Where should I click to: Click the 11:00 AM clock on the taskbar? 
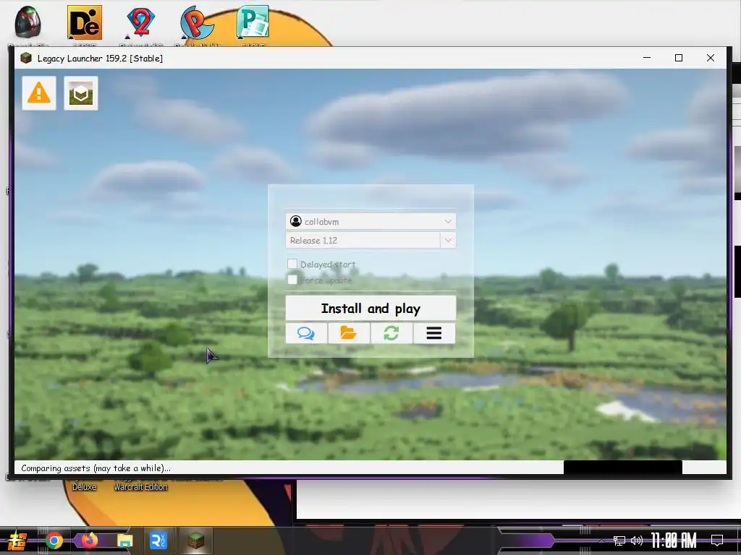674,541
